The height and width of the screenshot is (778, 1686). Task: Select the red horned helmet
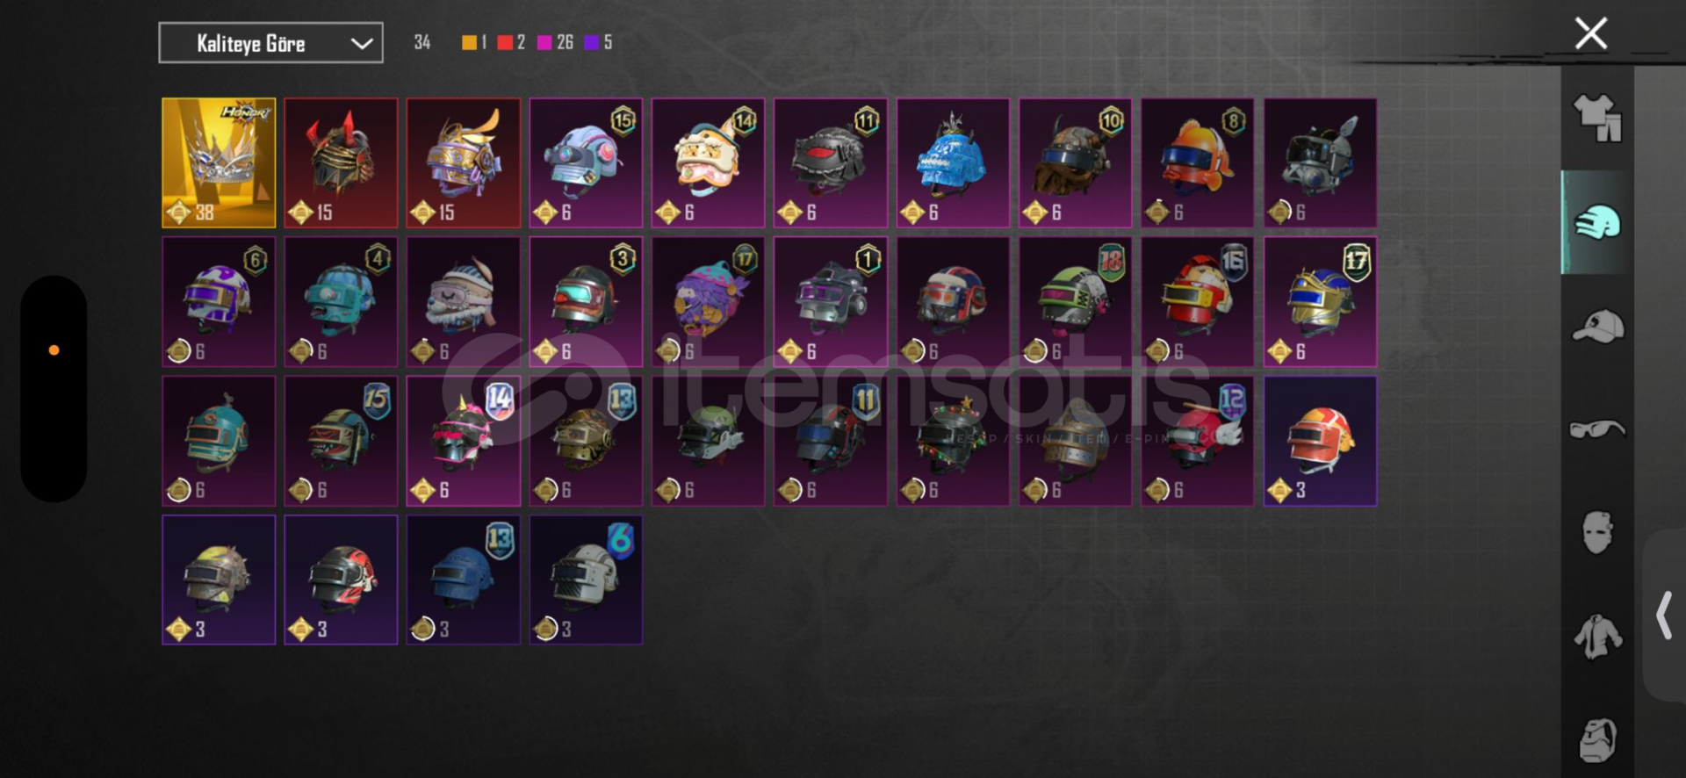[x=341, y=162]
